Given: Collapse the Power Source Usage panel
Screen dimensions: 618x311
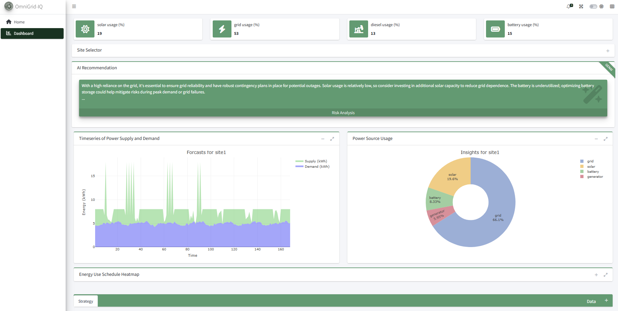Looking at the screenshot, I should point(596,139).
